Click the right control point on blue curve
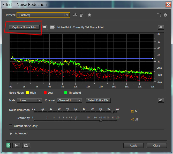 click(x=153, y=59)
